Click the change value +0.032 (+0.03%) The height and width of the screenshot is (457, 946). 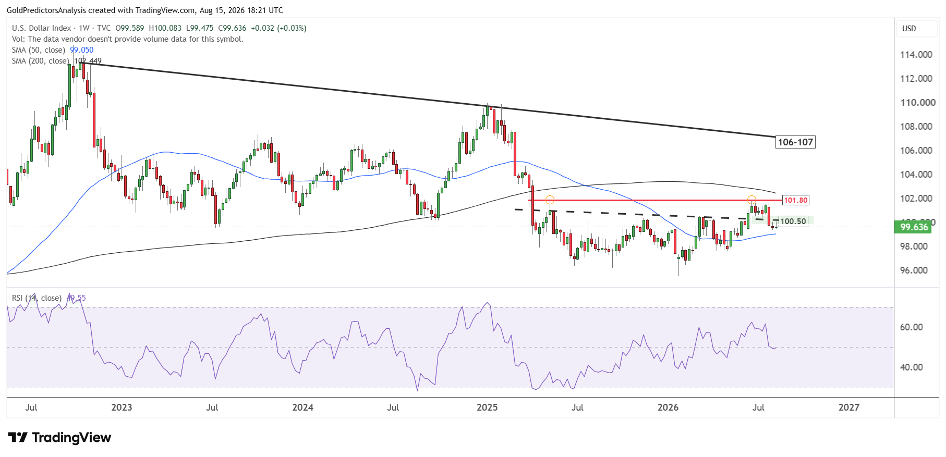278,28
